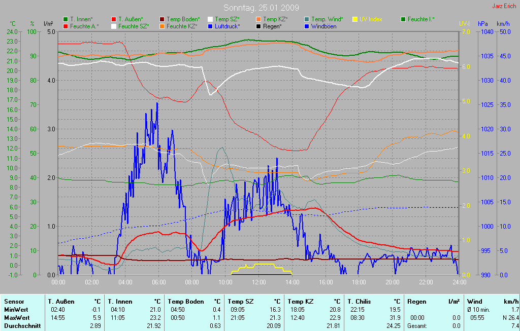The height and width of the screenshot is (331, 520).
Task: Click the 'Temp SZ' table column header
Action: tap(240, 302)
